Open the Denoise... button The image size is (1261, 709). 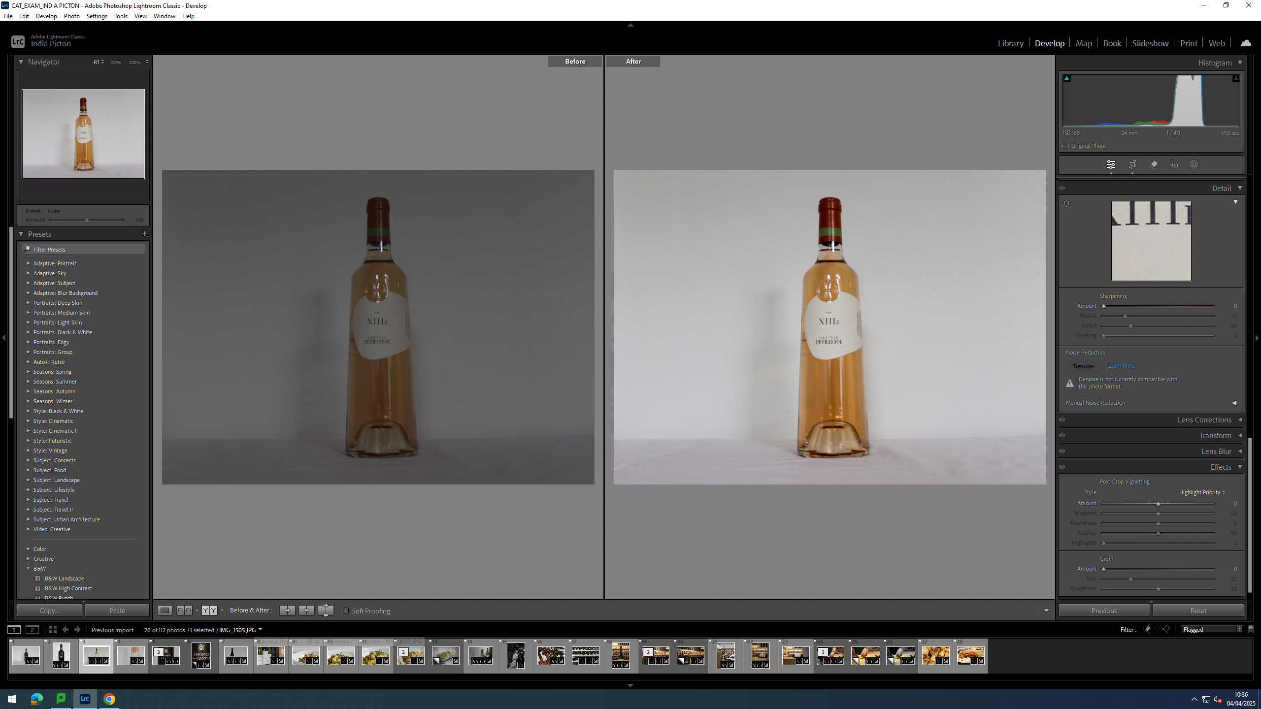[1085, 366]
